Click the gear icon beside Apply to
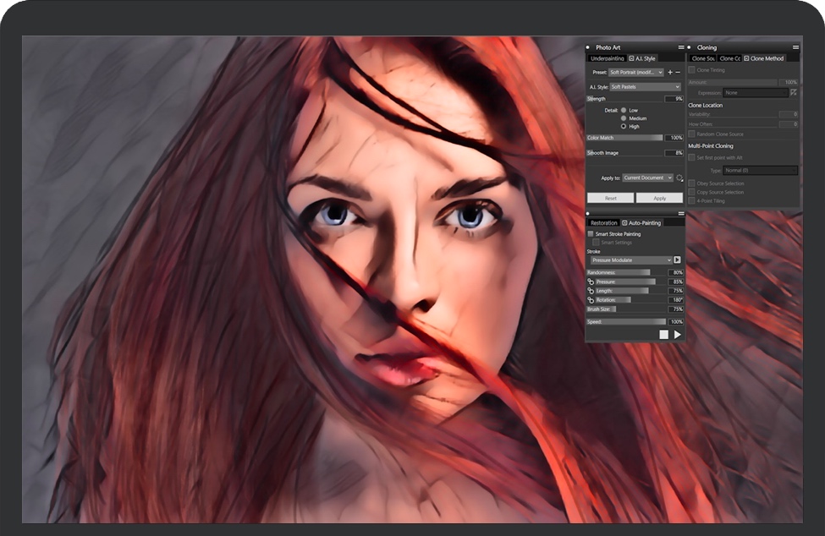 [679, 178]
